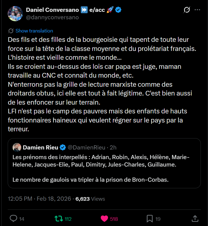Open the share upload icon
Image resolution: width=208 pixels, height=226 pixels.
pos(195,219)
